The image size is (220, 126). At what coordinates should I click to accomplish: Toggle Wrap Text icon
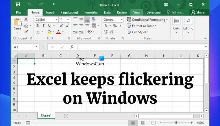click(x=94, y=20)
